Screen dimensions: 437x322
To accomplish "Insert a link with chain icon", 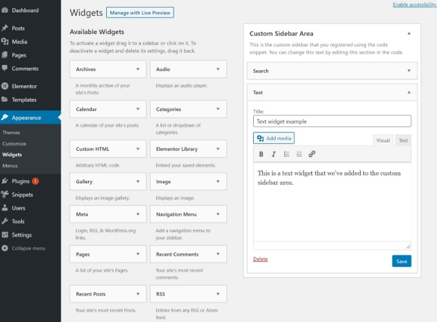I will [x=312, y=154].
